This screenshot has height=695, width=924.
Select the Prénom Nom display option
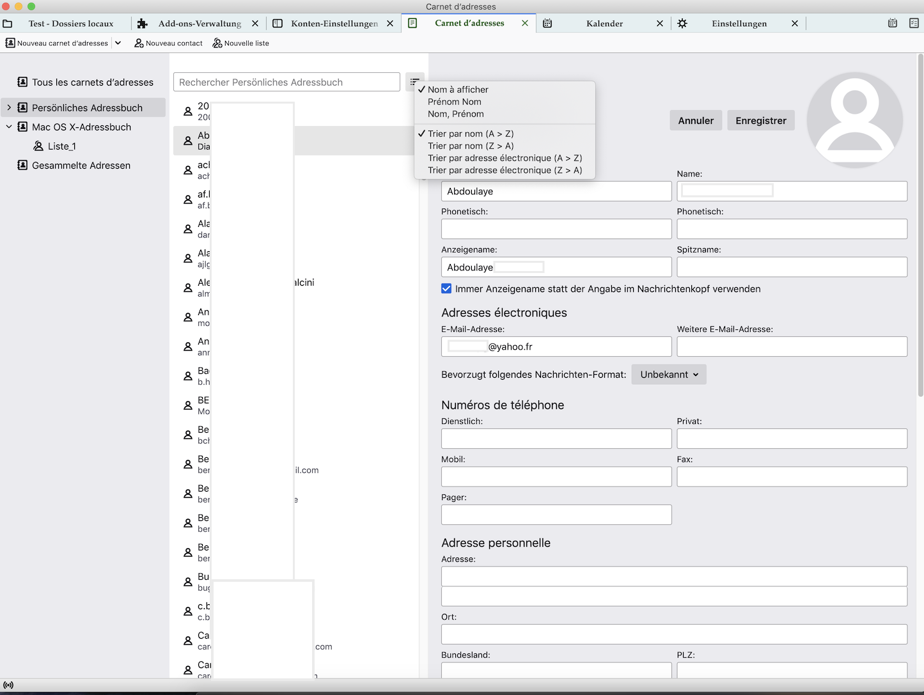pos(454,102)
